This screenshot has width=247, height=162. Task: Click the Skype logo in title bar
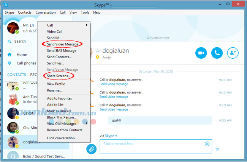[x=6, y=5]
